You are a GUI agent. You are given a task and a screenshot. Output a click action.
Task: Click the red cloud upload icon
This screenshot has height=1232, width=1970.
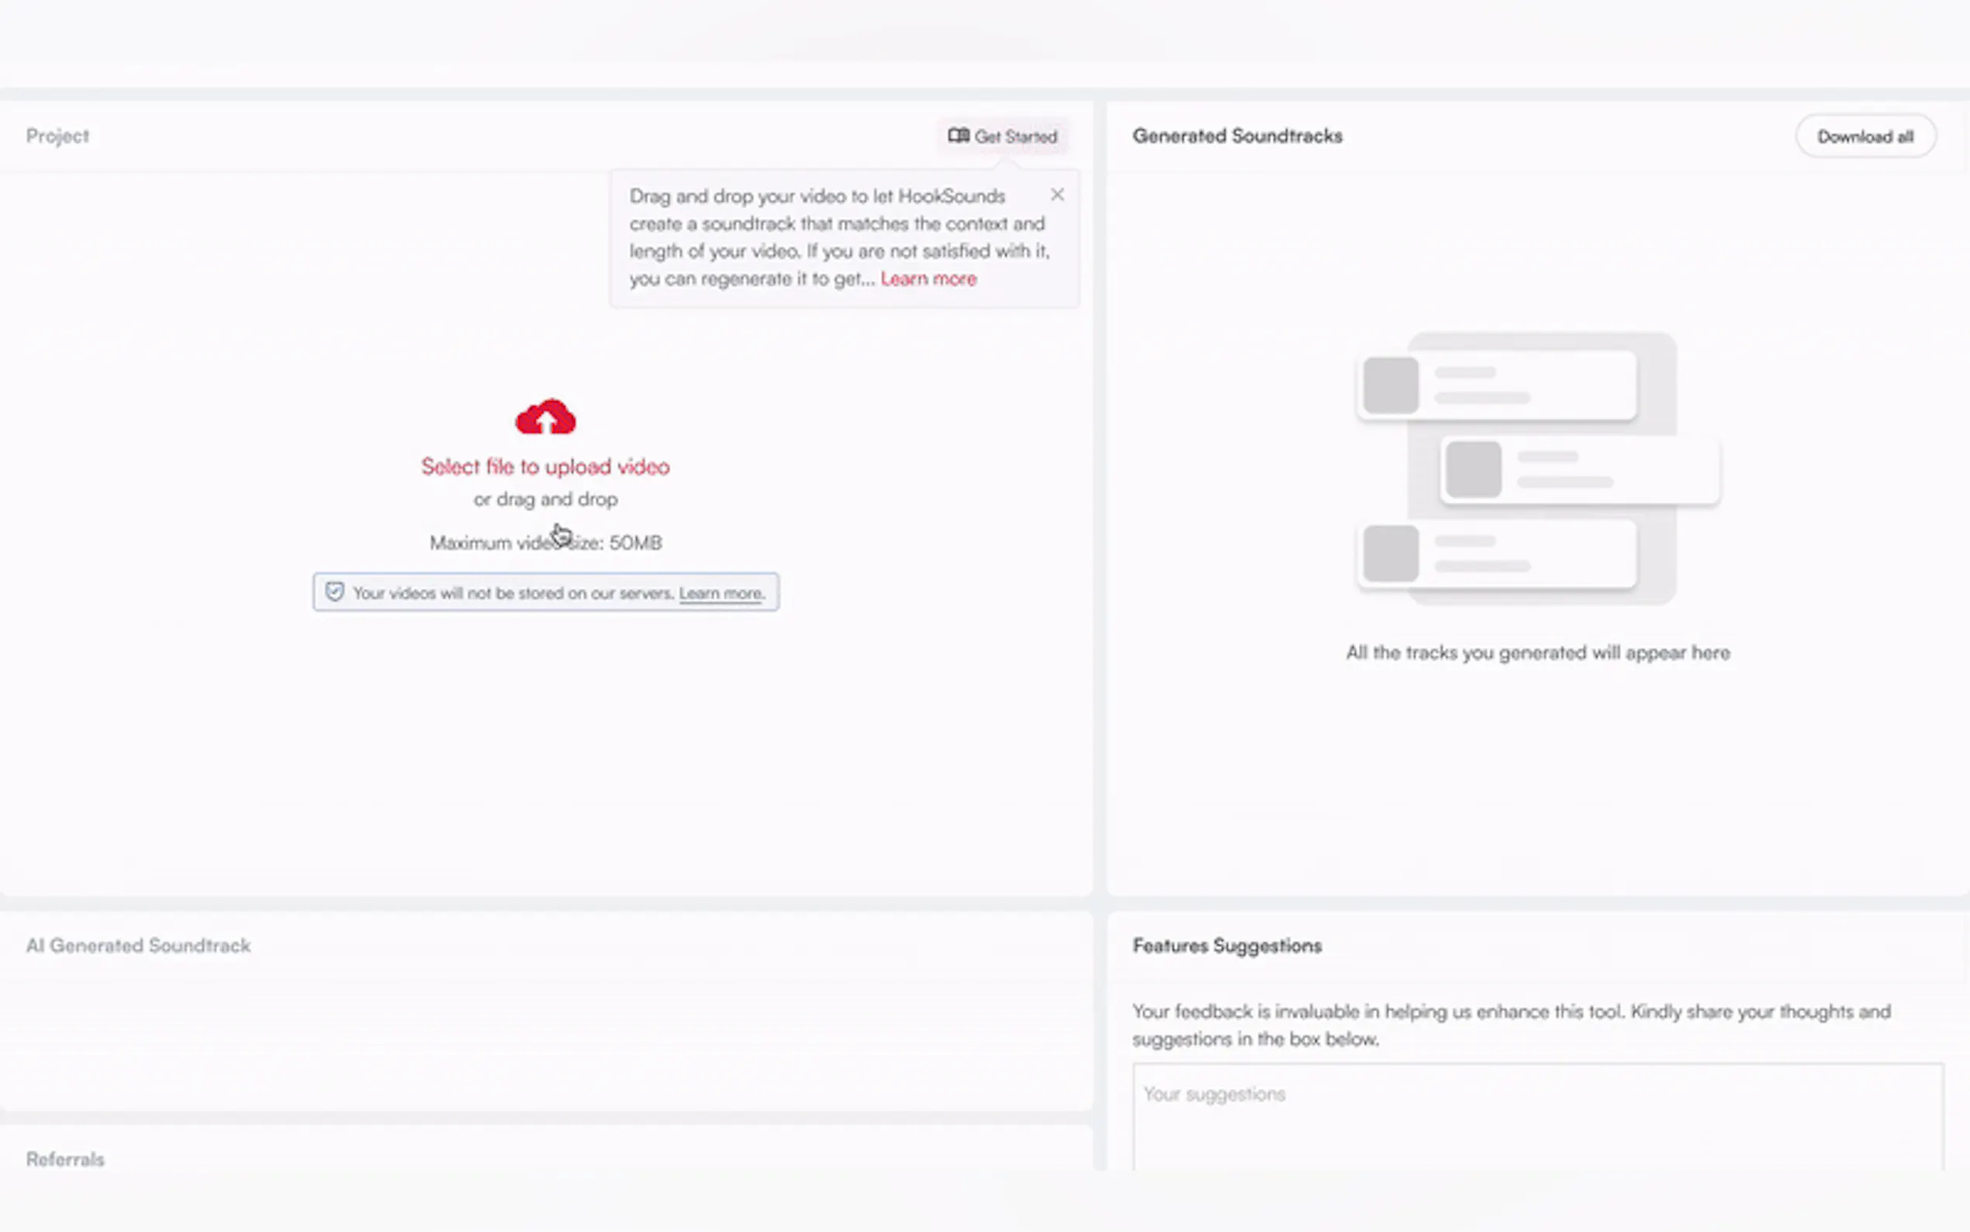click(544, 417)
